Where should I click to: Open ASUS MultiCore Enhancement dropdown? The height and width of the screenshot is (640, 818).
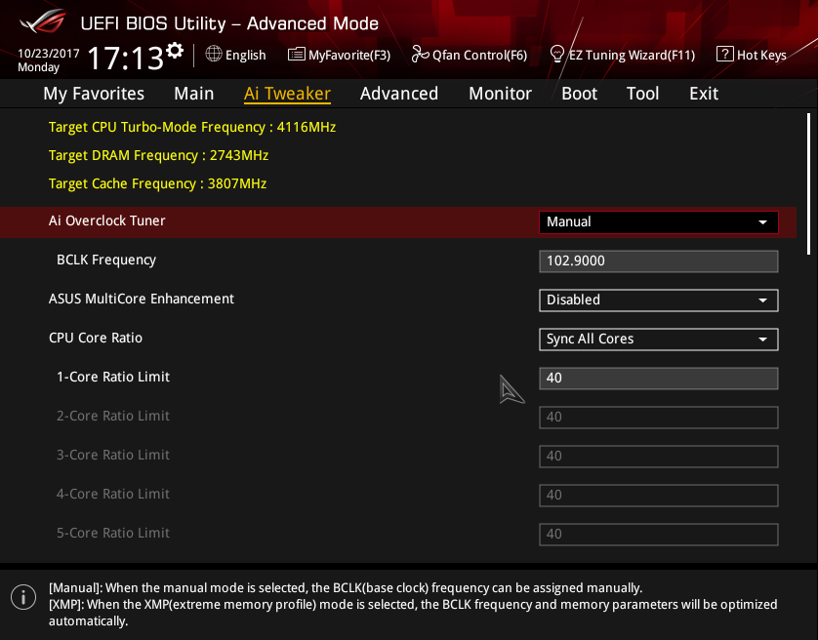658,300
